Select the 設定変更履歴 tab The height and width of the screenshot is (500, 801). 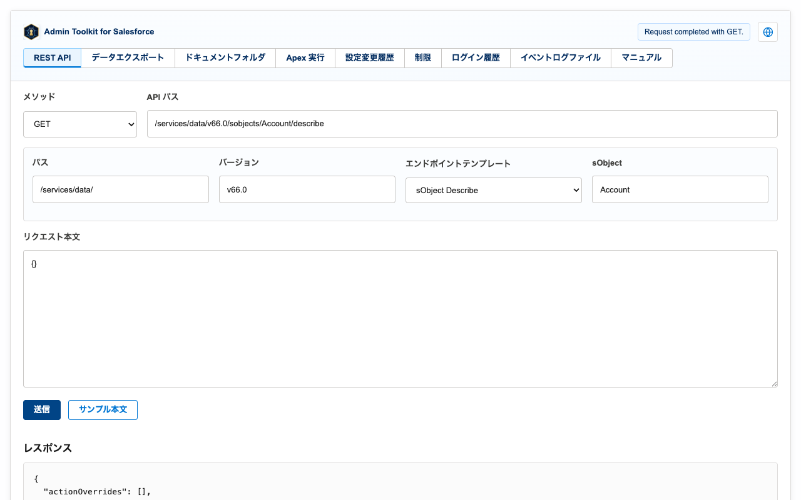click(370, 57)
